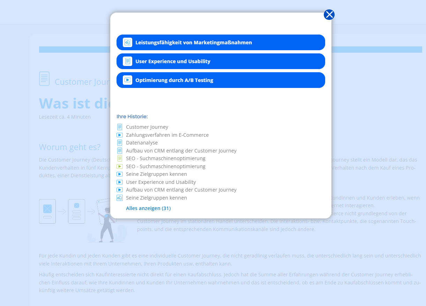
Task: Click video icon for Aufbau von CRM entry
Action: [120, 190]
